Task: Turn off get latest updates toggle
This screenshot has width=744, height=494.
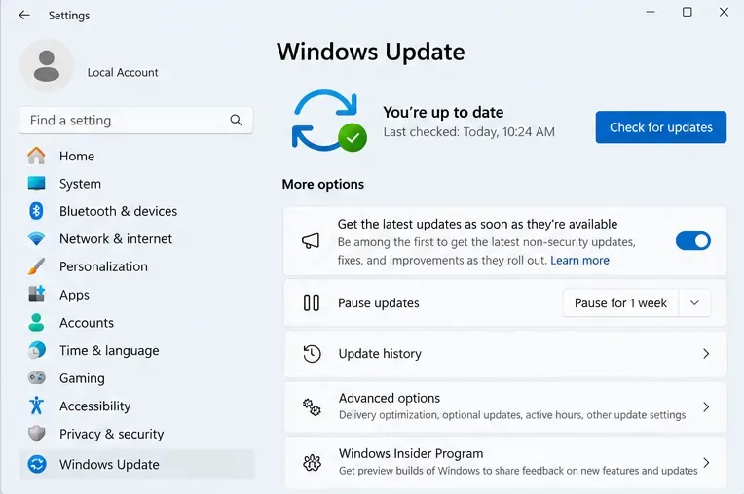Action: coord(693,241)
